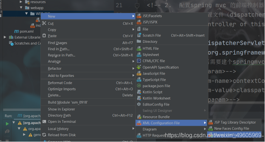Click the Scratch File icon
The image size is (265, 142).
(x=139, y=35)
